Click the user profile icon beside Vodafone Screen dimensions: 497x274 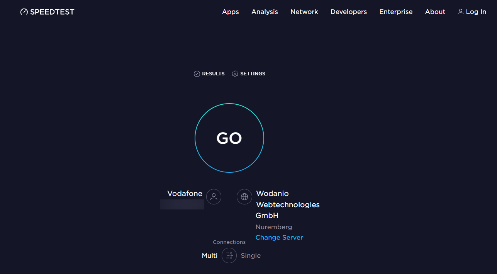tap(214, 197)
